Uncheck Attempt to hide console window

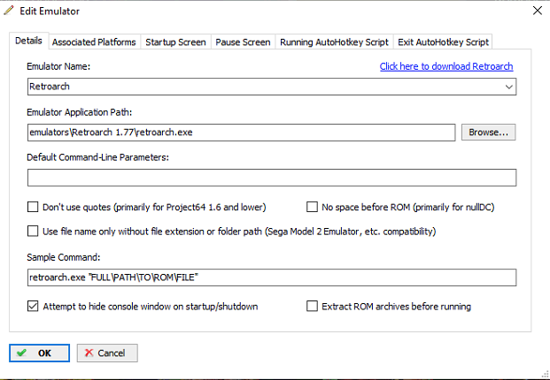(x=33, y=306)
